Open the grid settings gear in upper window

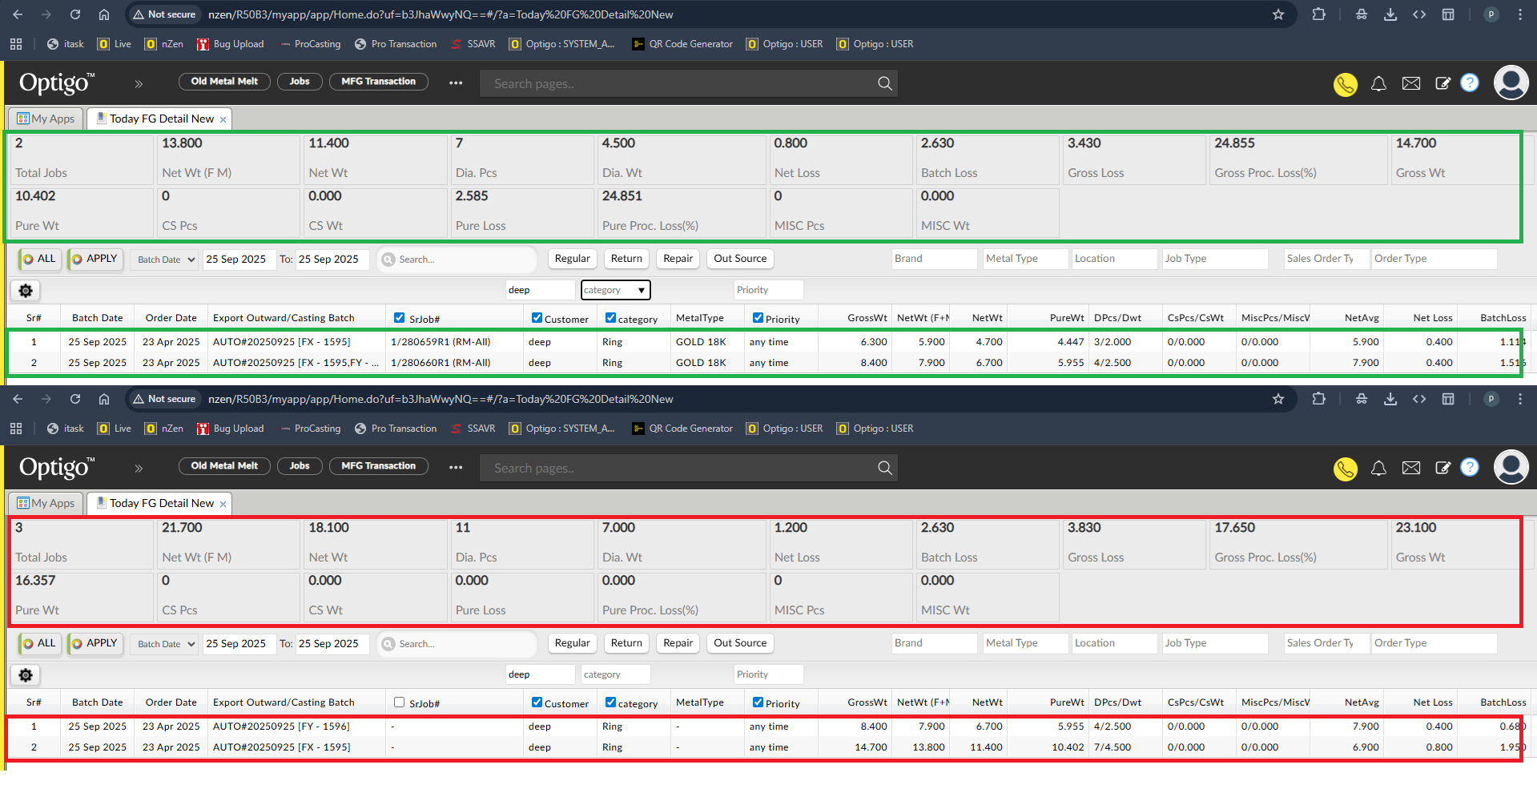coord(26,291)
